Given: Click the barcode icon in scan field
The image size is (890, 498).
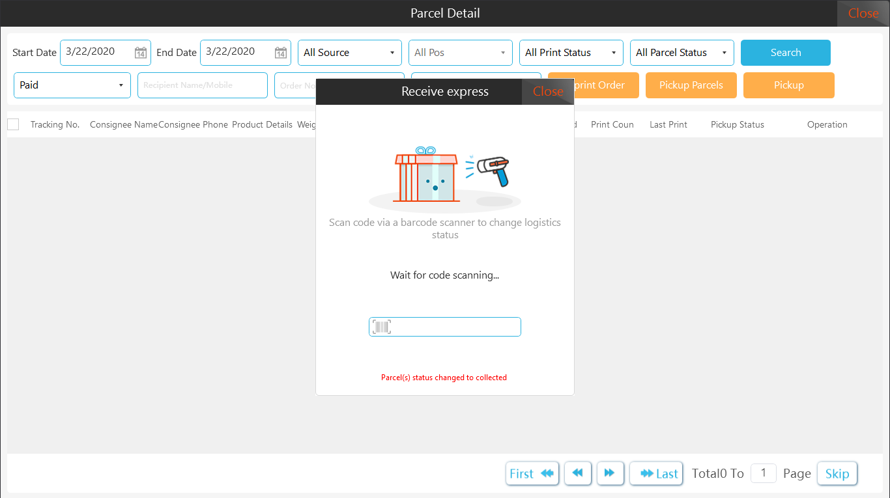Looking at the screenshot, I should click(x=381, y=327).
